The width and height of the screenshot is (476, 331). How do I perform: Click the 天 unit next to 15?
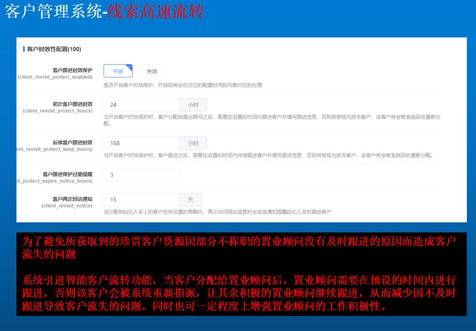(190, 200)
